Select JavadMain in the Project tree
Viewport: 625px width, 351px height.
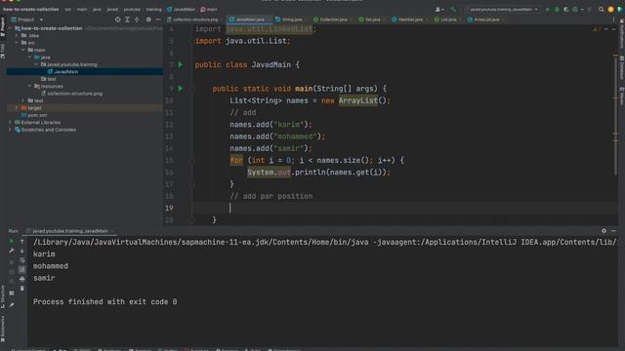point(65,71)
